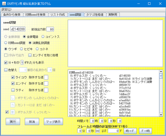Click the マップ表示 button
The image size is (166, 136).
pyautogui.click(x=53, y=122)
